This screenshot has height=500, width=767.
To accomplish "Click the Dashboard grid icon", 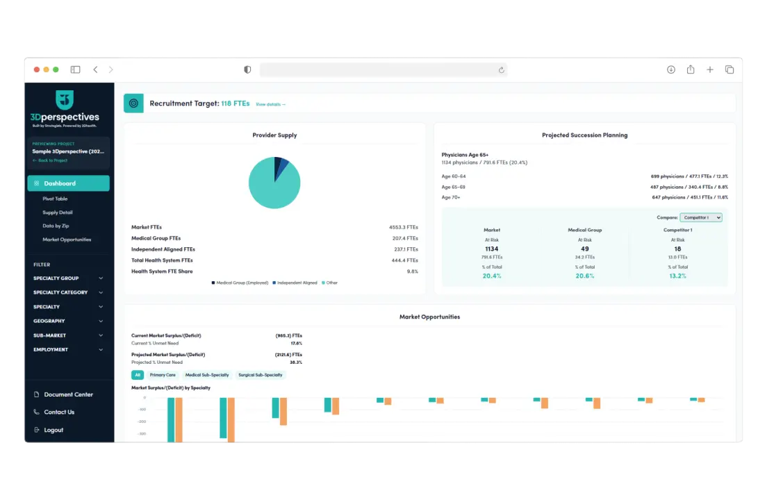I will pos(36,183).
